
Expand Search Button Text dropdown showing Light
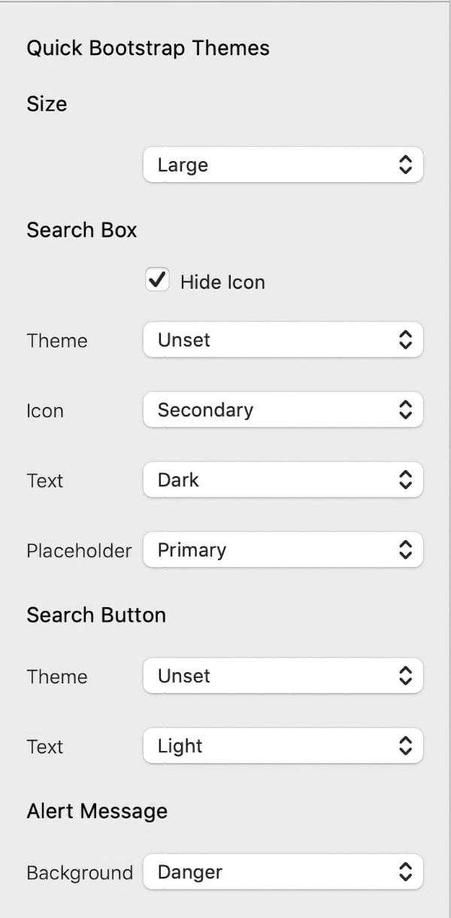click(283, 746)
